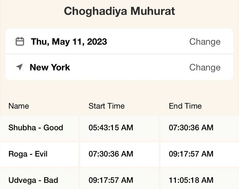
Task: Select the New York location text
Action: pyautogui.click(x=50, y=67)
